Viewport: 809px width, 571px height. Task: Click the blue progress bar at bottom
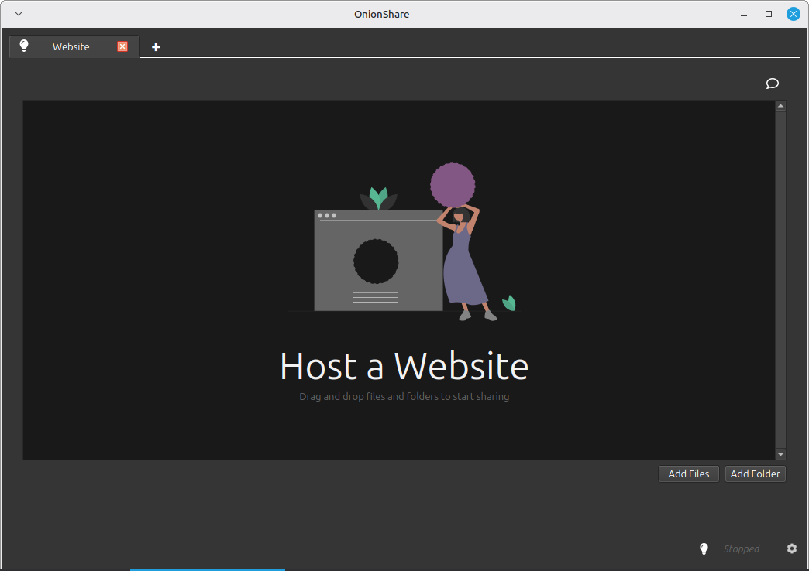[x=207, y=568]
